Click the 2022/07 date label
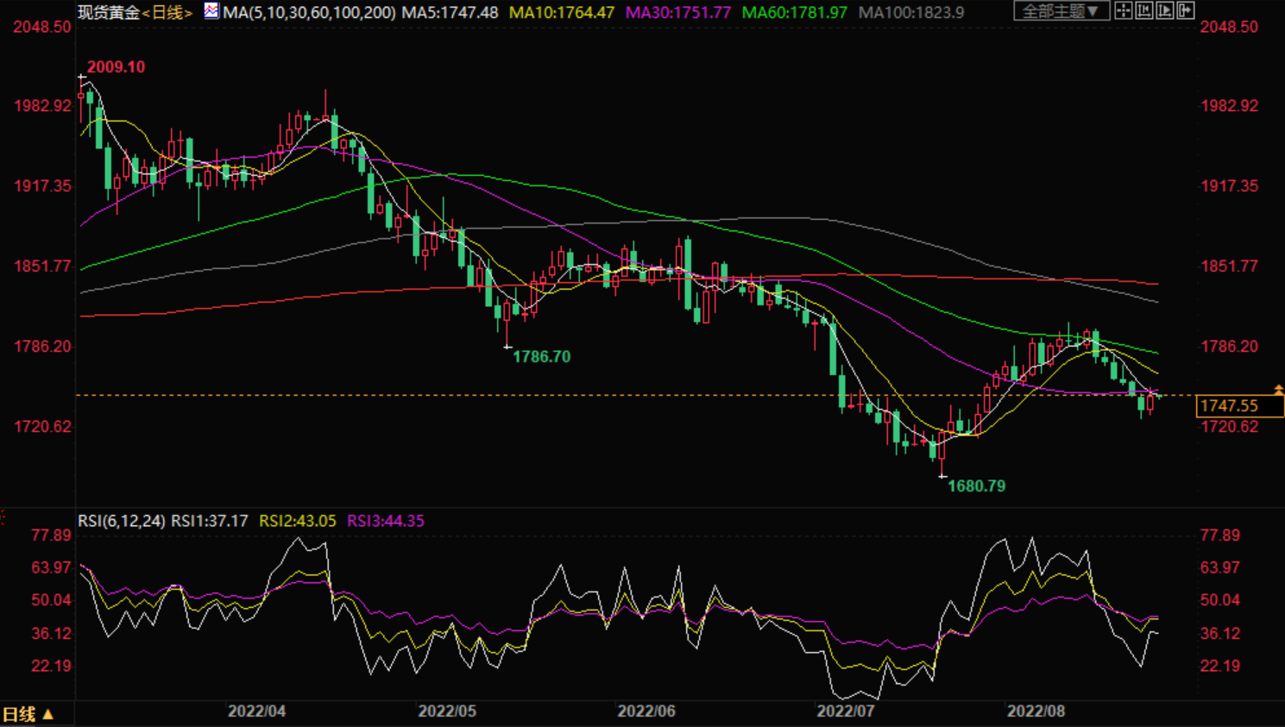The width and height of the screenshot is (1285, 727). [846, 711]
